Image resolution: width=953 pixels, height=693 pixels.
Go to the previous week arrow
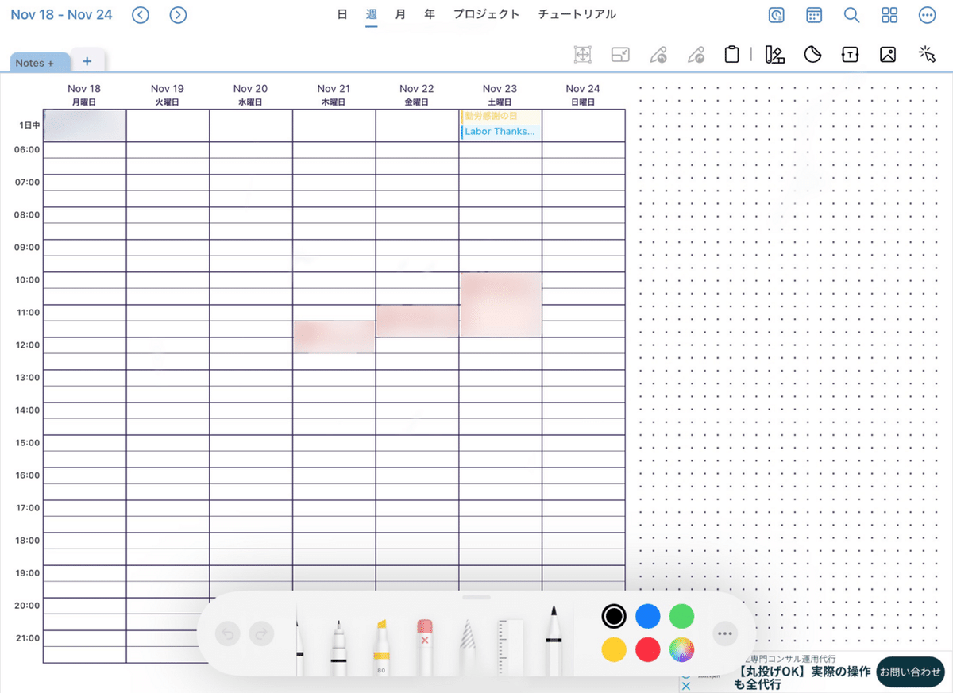click(141, 14)
